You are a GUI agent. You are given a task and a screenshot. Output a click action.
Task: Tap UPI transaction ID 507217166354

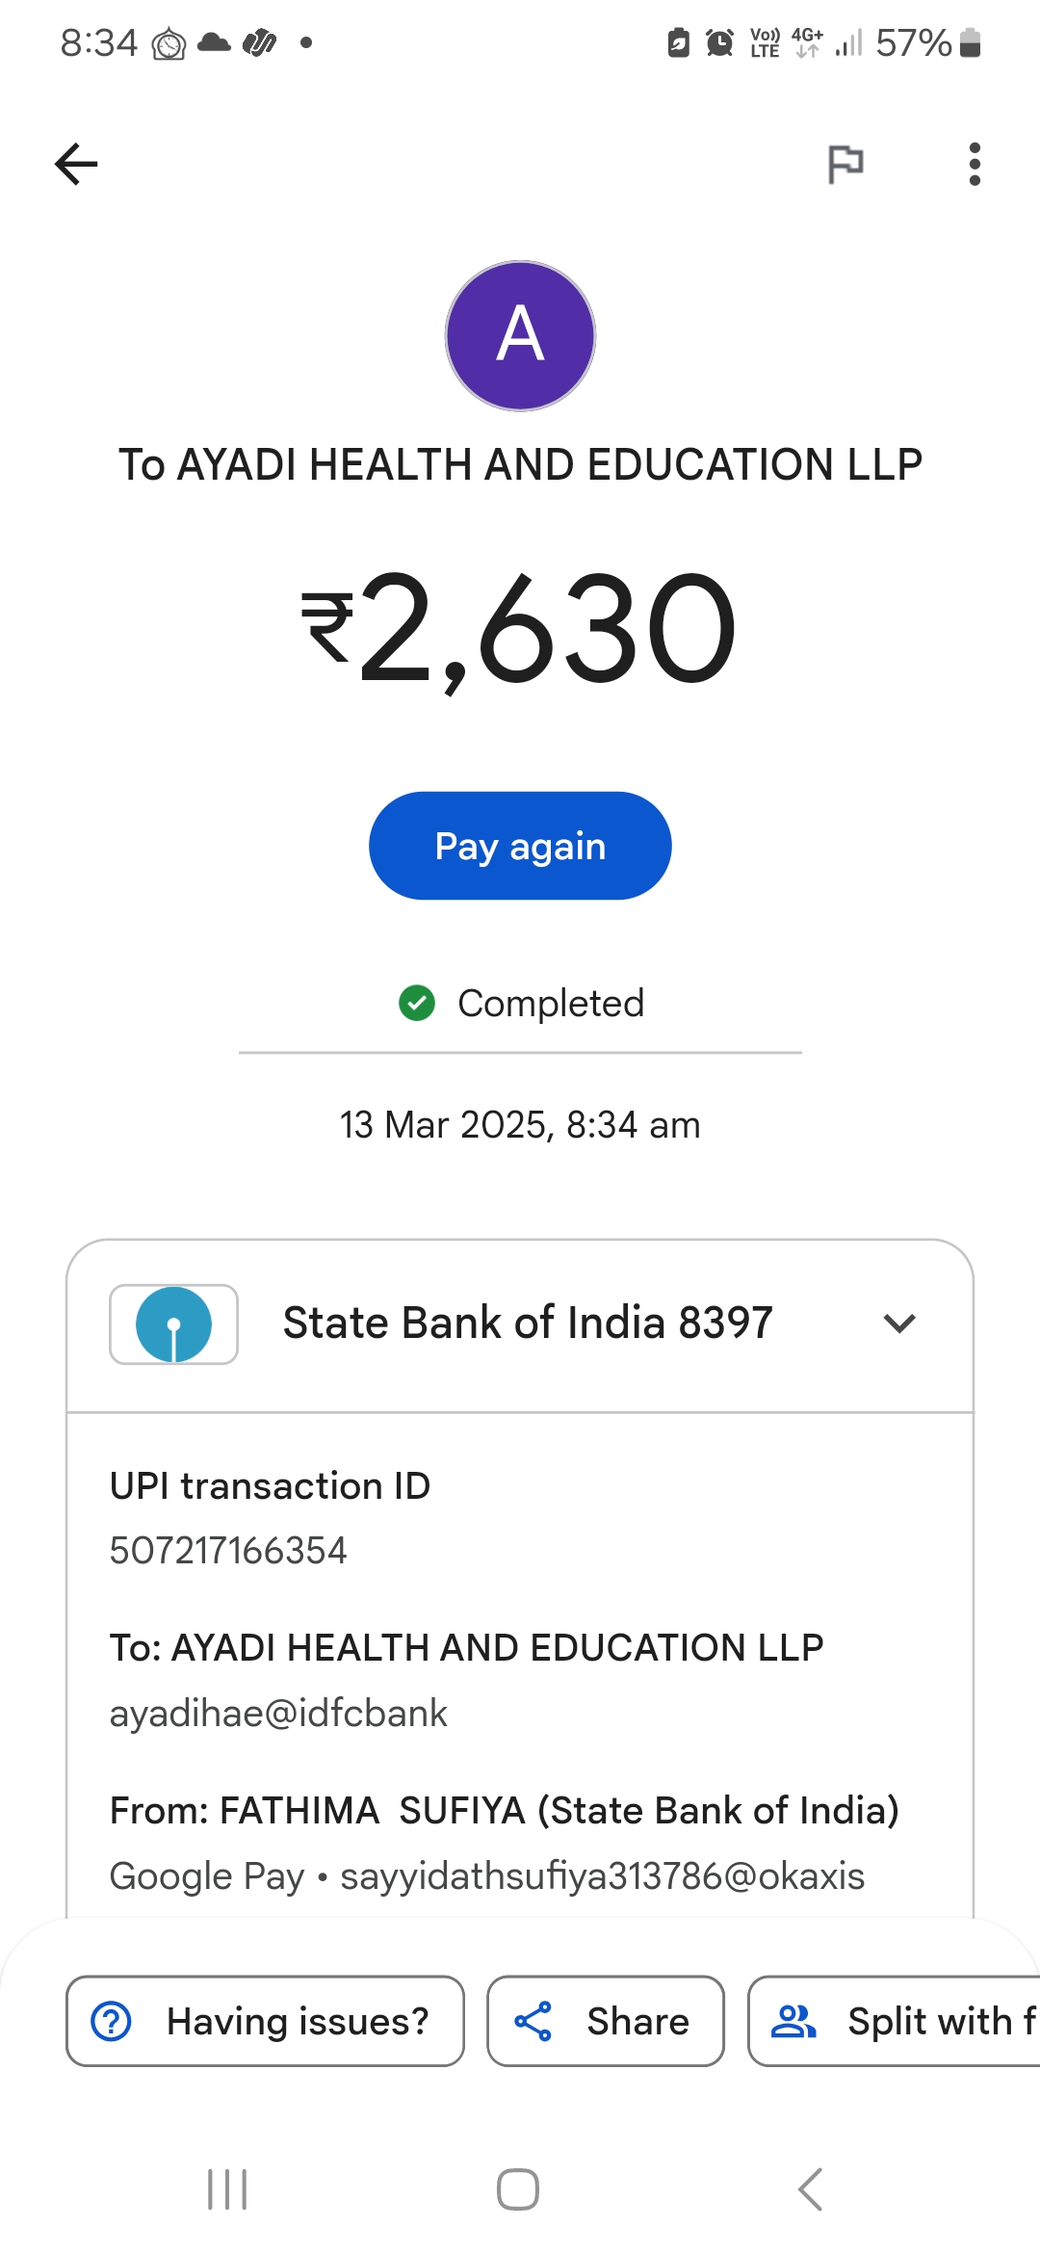tap(228, 1551)
